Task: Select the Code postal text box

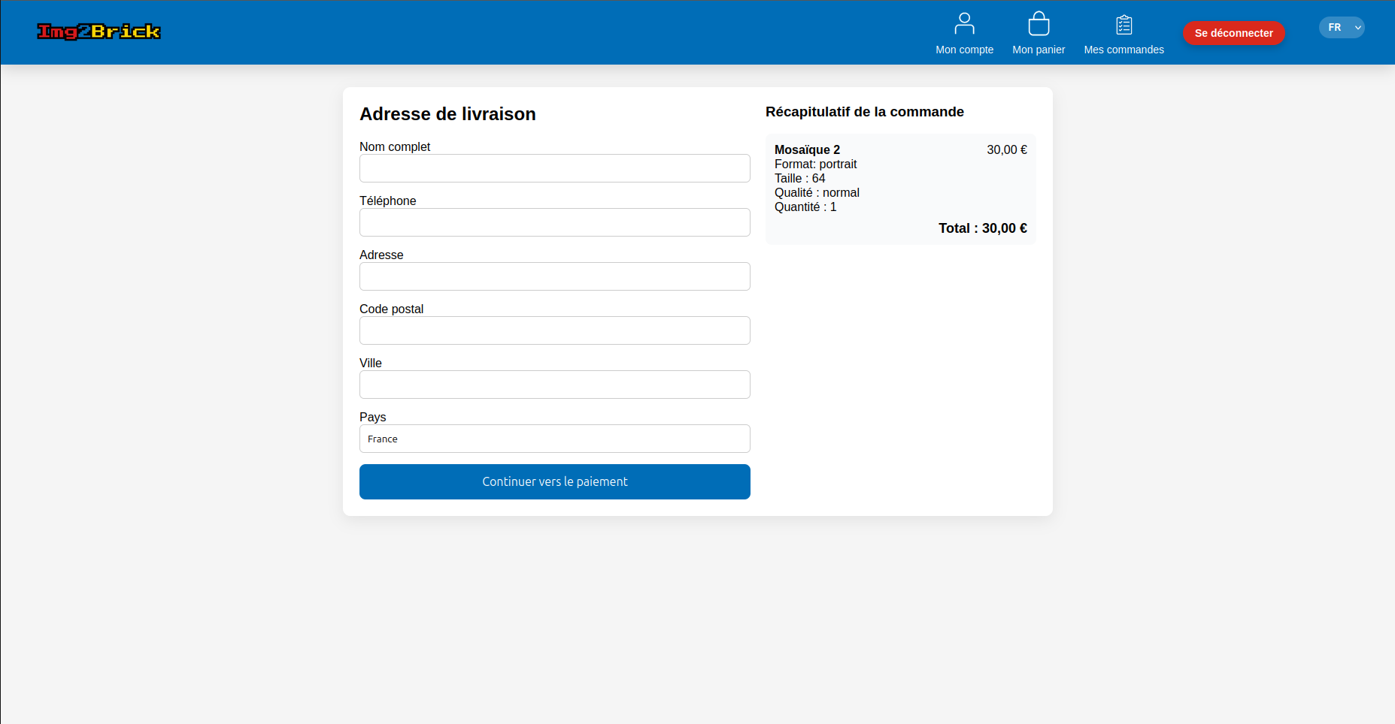Action: pos(554,330)
